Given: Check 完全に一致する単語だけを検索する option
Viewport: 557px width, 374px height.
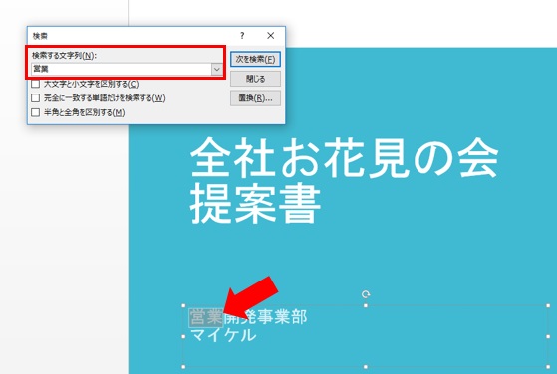Looking at the screenshot, I should tap(35, 98).
